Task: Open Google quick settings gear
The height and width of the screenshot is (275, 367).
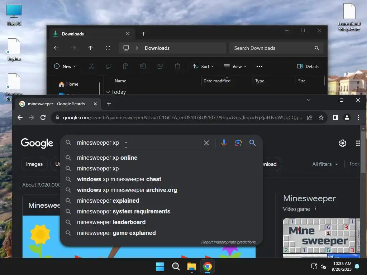Action: [342, 143]
